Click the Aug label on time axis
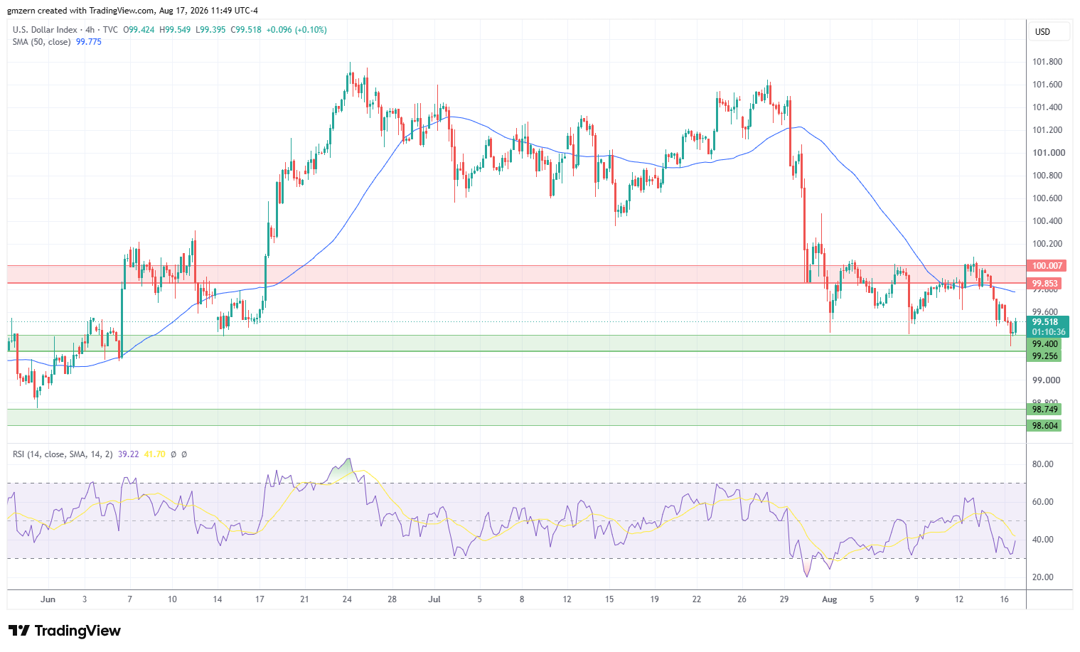The image size is (1080, 652). point(830,599)
